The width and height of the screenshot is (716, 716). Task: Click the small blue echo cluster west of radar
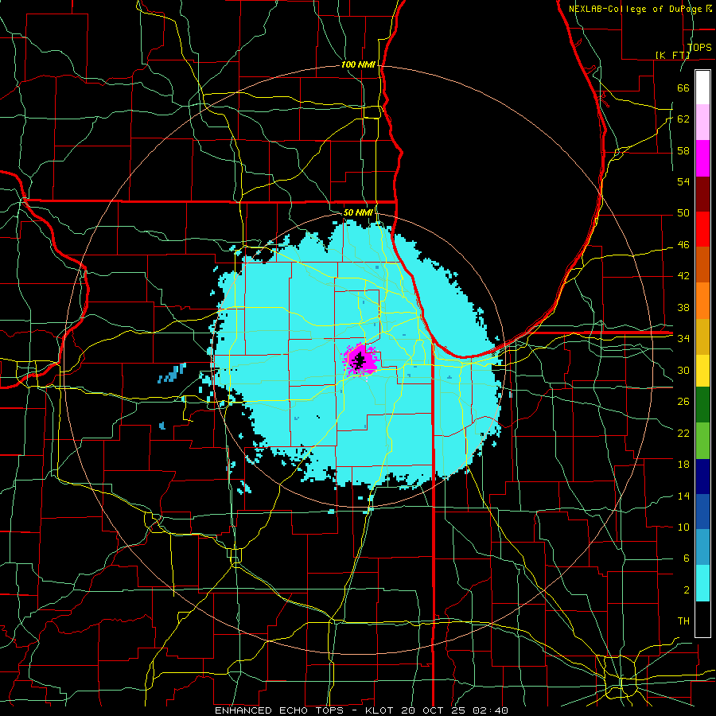pos(172,373)
